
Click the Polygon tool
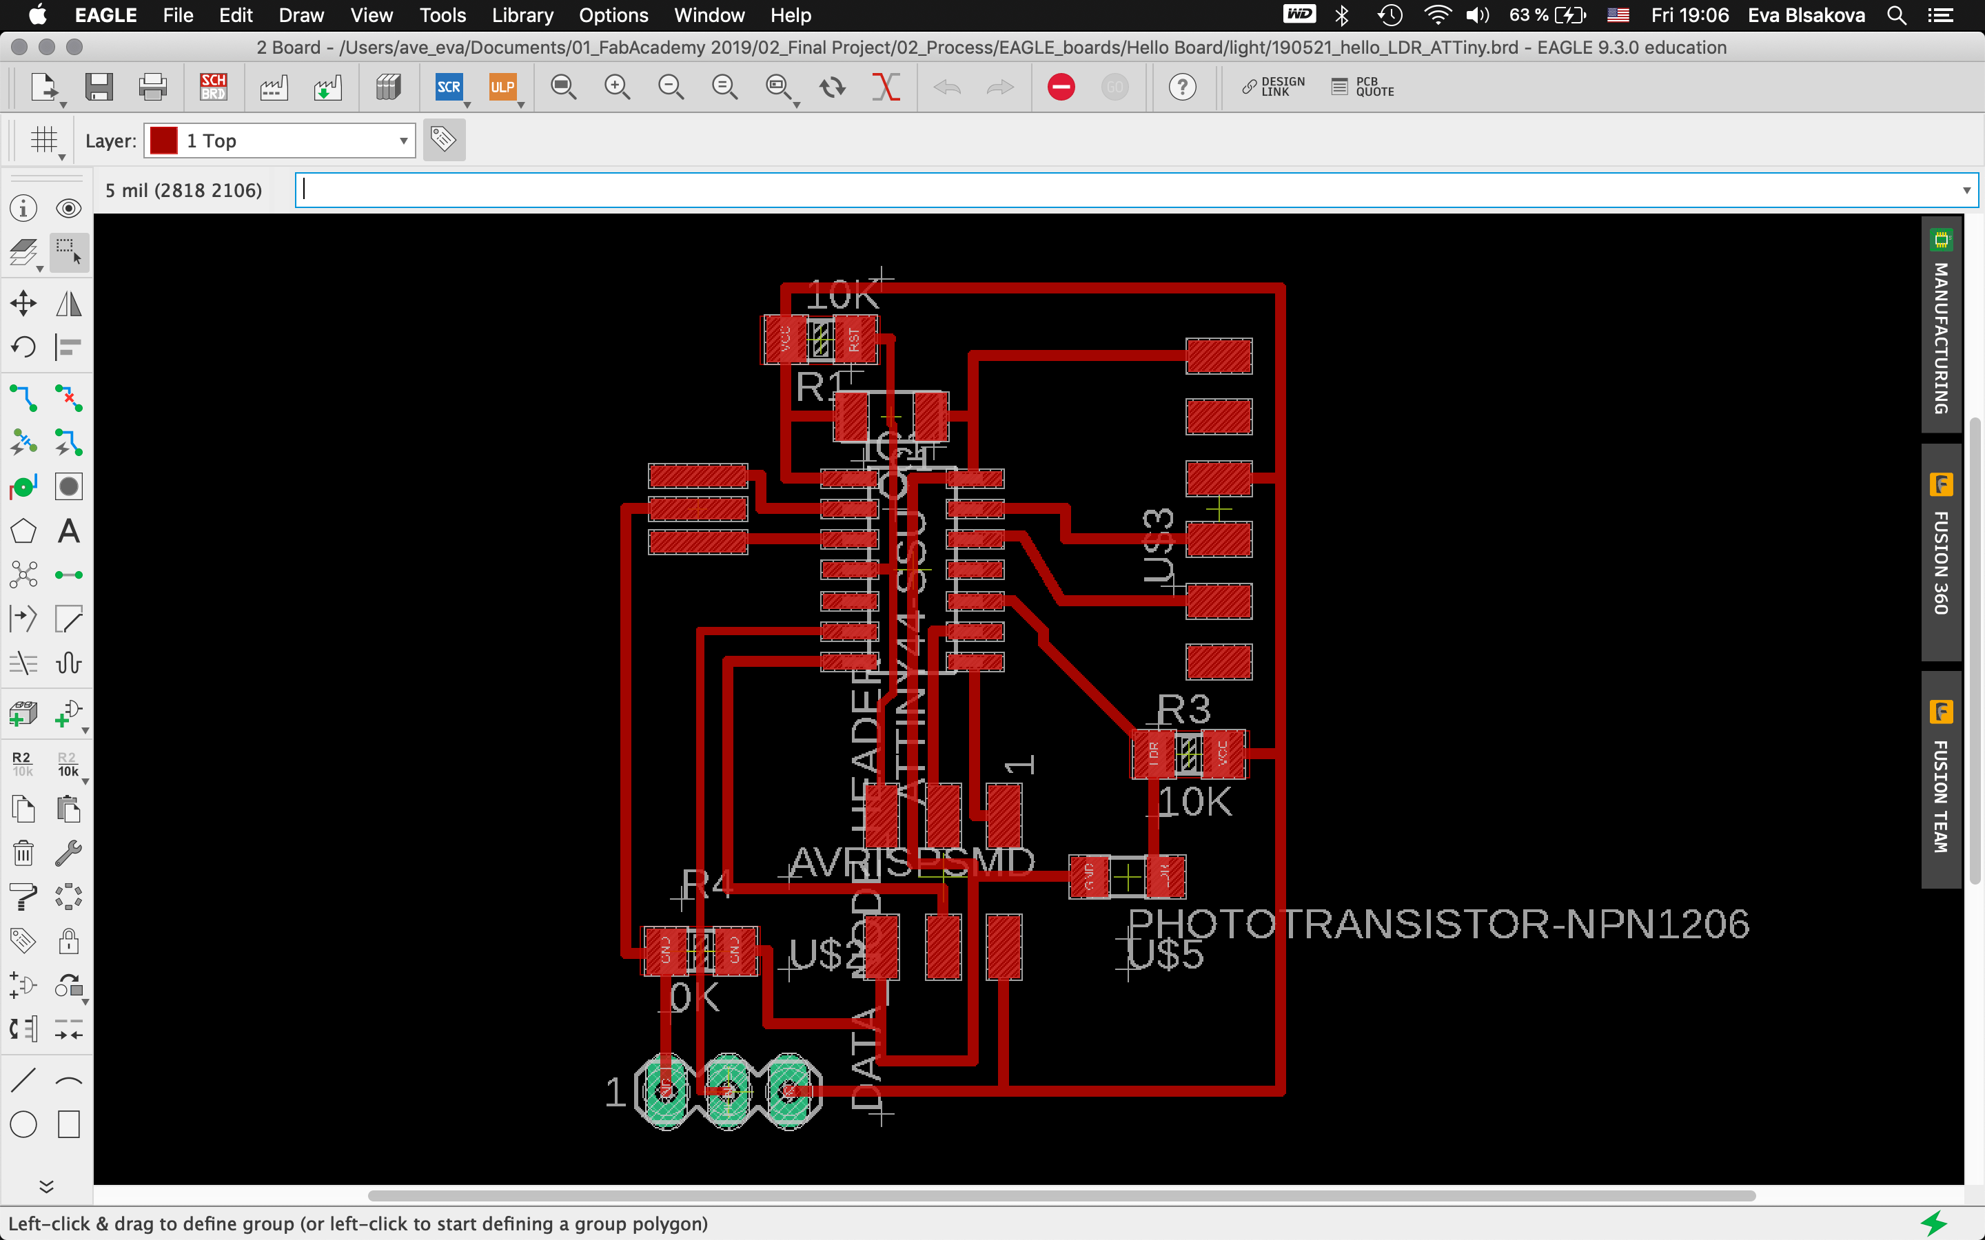pos(24,531)
